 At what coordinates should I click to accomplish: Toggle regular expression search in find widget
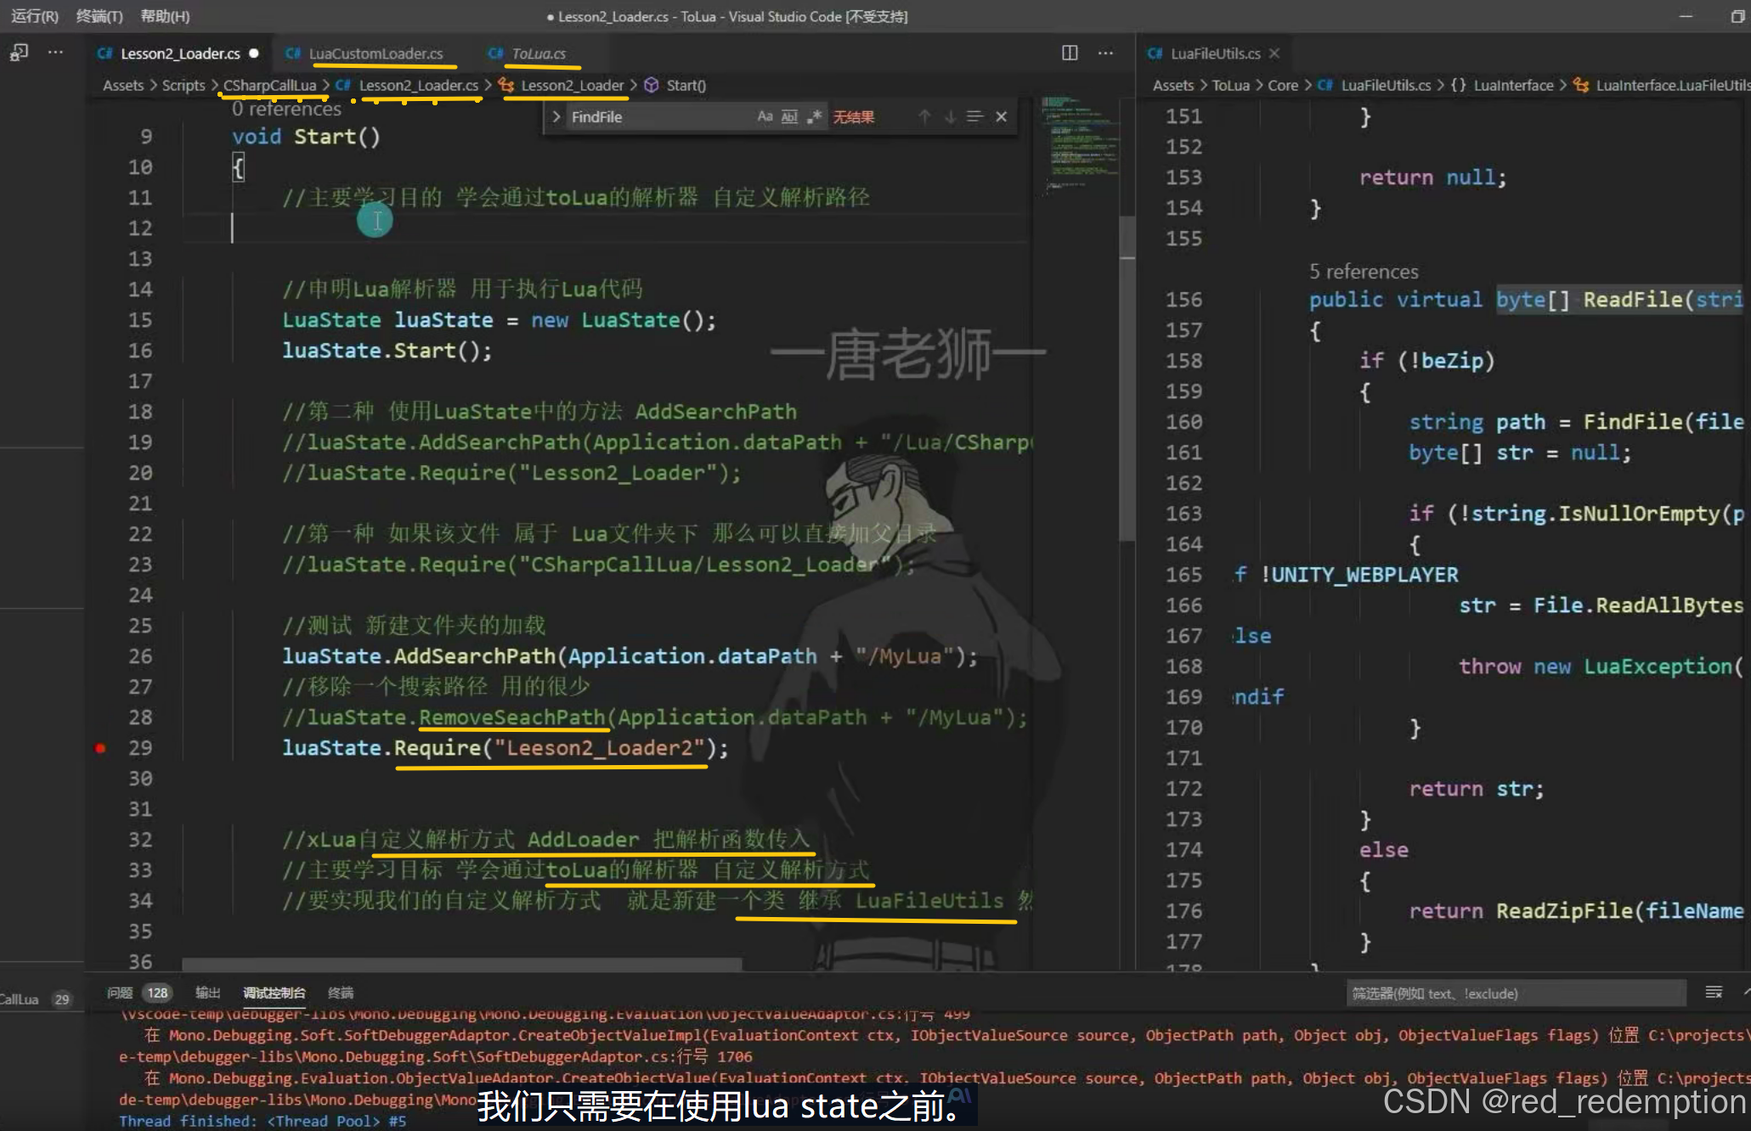click(814, 116)
